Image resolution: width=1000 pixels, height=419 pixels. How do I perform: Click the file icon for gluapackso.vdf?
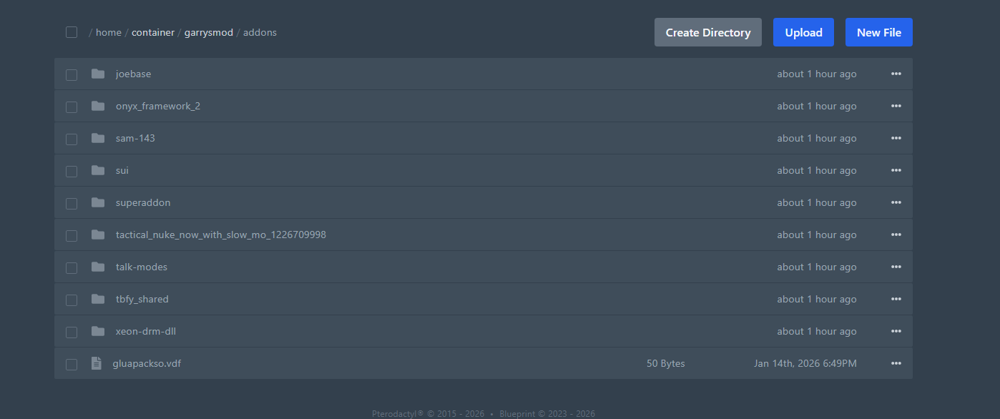tap(97, 363)
